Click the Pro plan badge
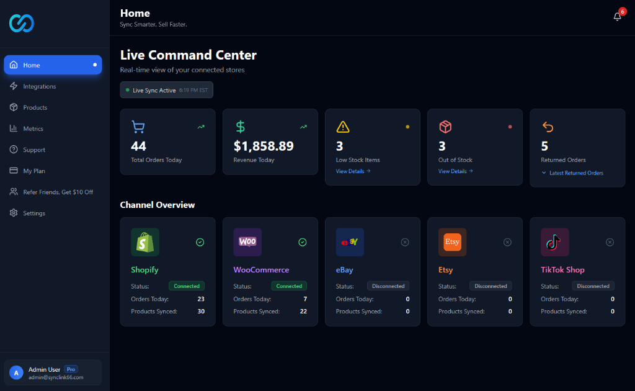The height and width of the screenshot is (391, 635). [x=71, y=369]
